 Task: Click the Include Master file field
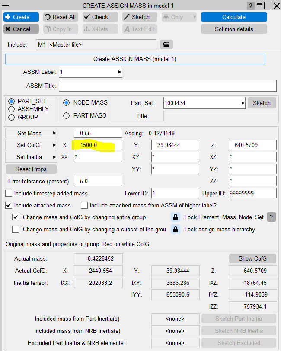(x=96, y=45)
